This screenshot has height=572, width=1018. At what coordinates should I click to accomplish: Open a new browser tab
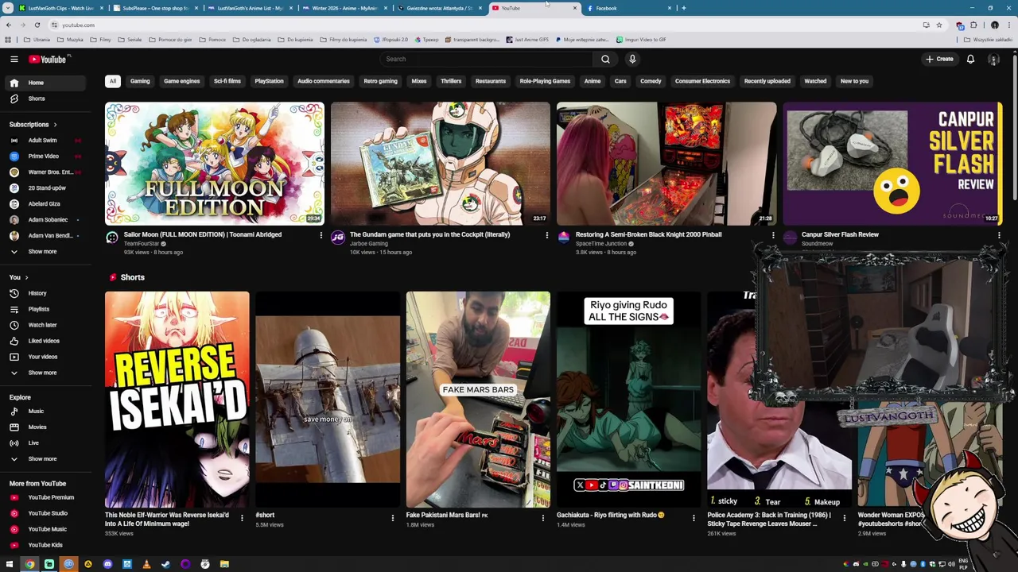tap(683, 8)
